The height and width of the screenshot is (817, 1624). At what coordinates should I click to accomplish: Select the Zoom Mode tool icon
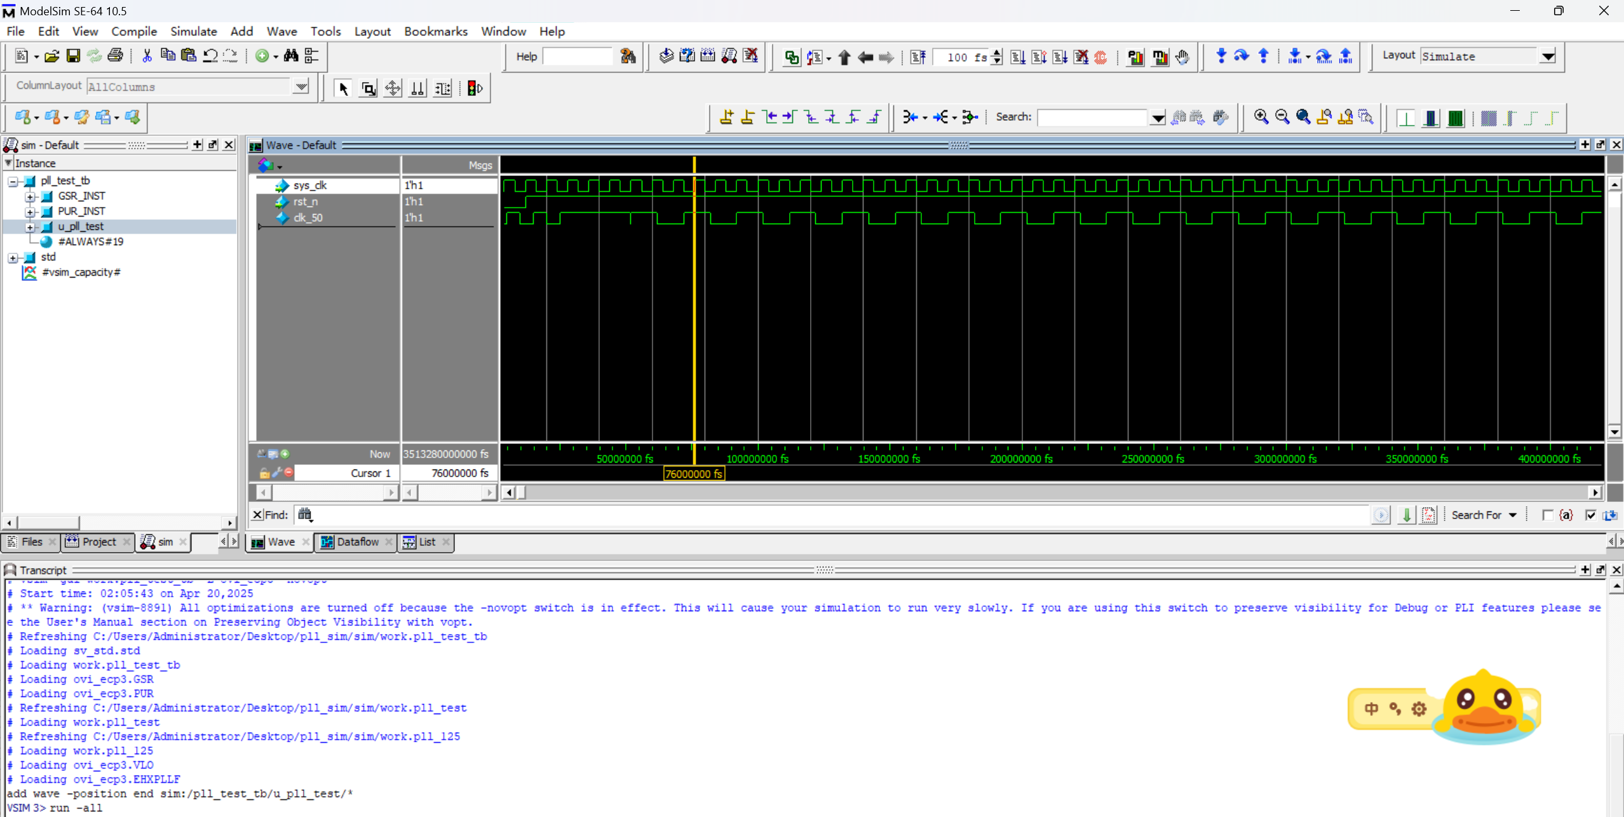368,88
